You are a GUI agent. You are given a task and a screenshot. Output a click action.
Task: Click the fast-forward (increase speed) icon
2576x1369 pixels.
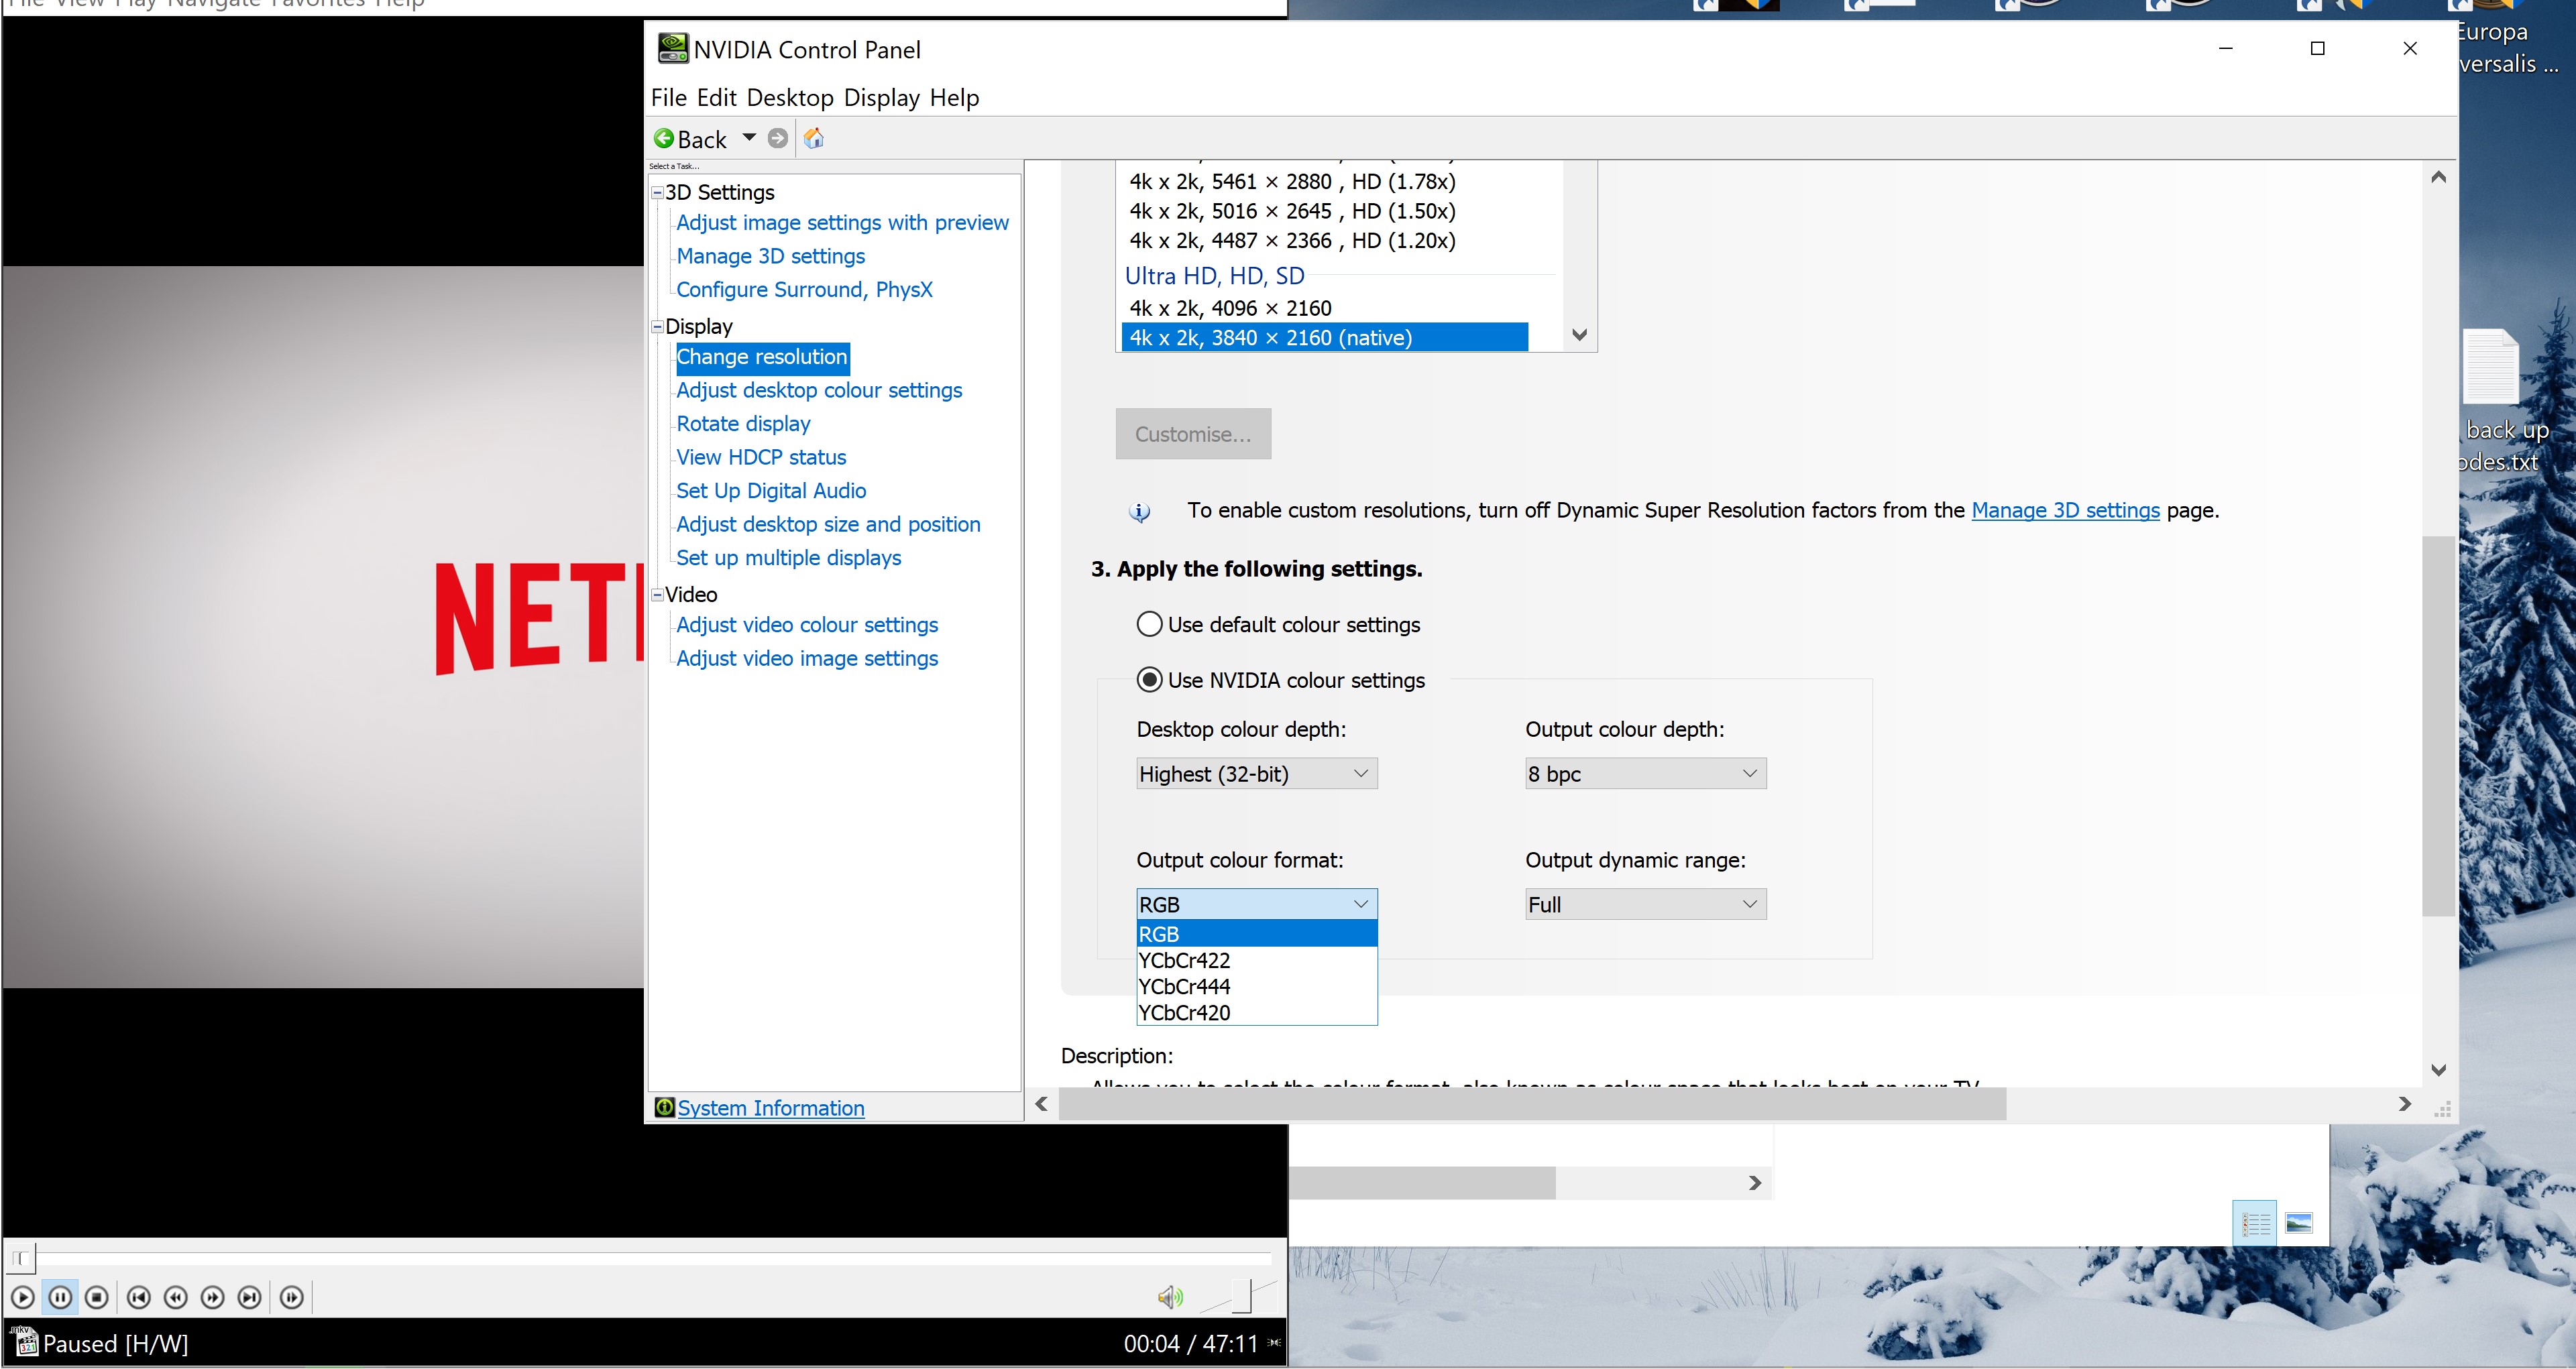pyautogui.click(x=212, y=1297)
